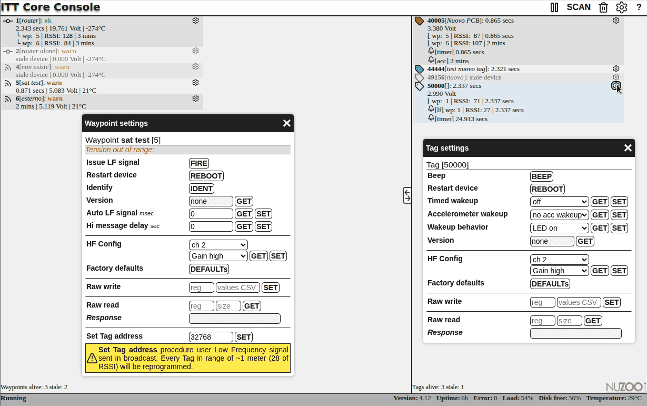The height and width of the screenshot is (406, 647).
Task: Open settings gear for waypoint 5 sat test
Action: point(195,83)
